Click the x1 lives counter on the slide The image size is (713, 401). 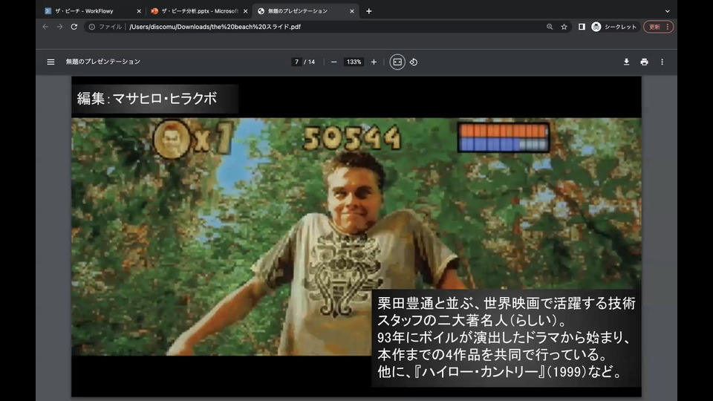[x=214, y=137]
